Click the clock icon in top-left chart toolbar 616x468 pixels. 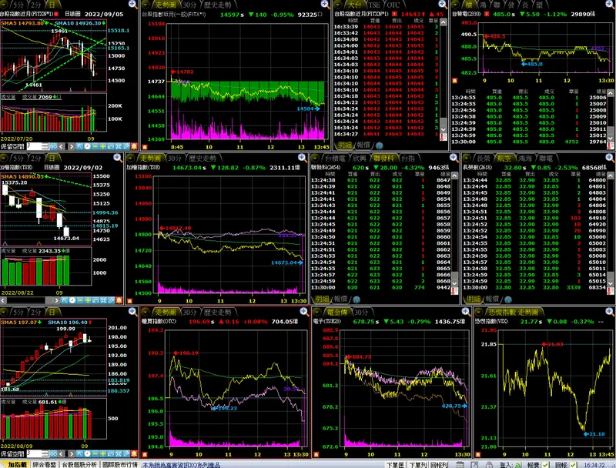click(87, 146)
